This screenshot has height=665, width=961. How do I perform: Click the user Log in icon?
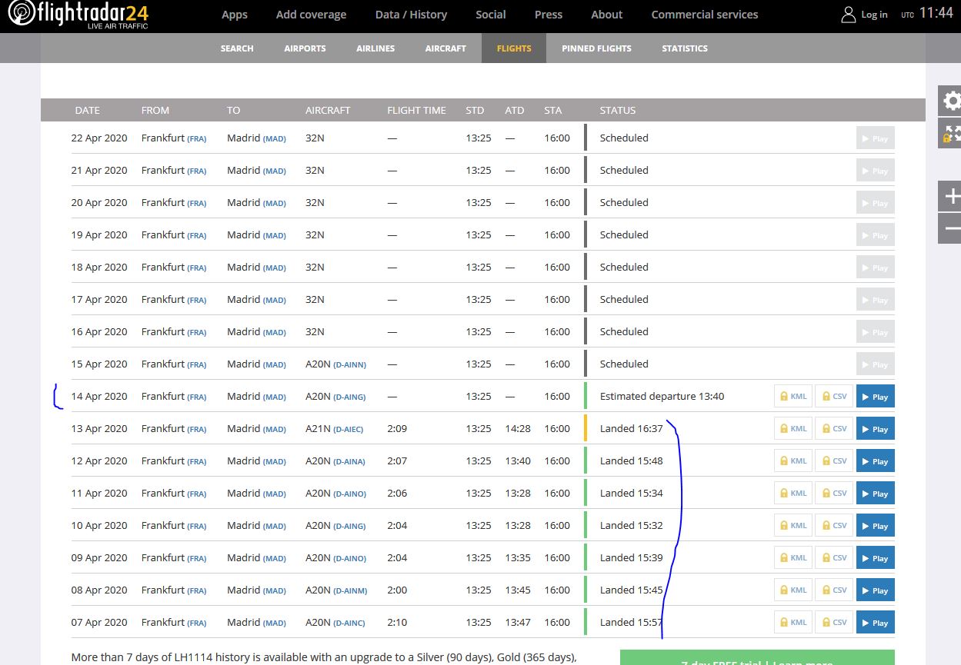coord(848,15)
